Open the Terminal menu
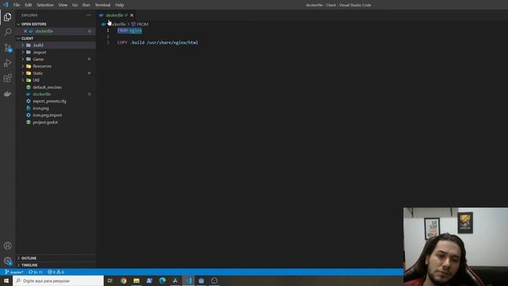This screenshot has height=286, width=508. click(x=102, y=5)
